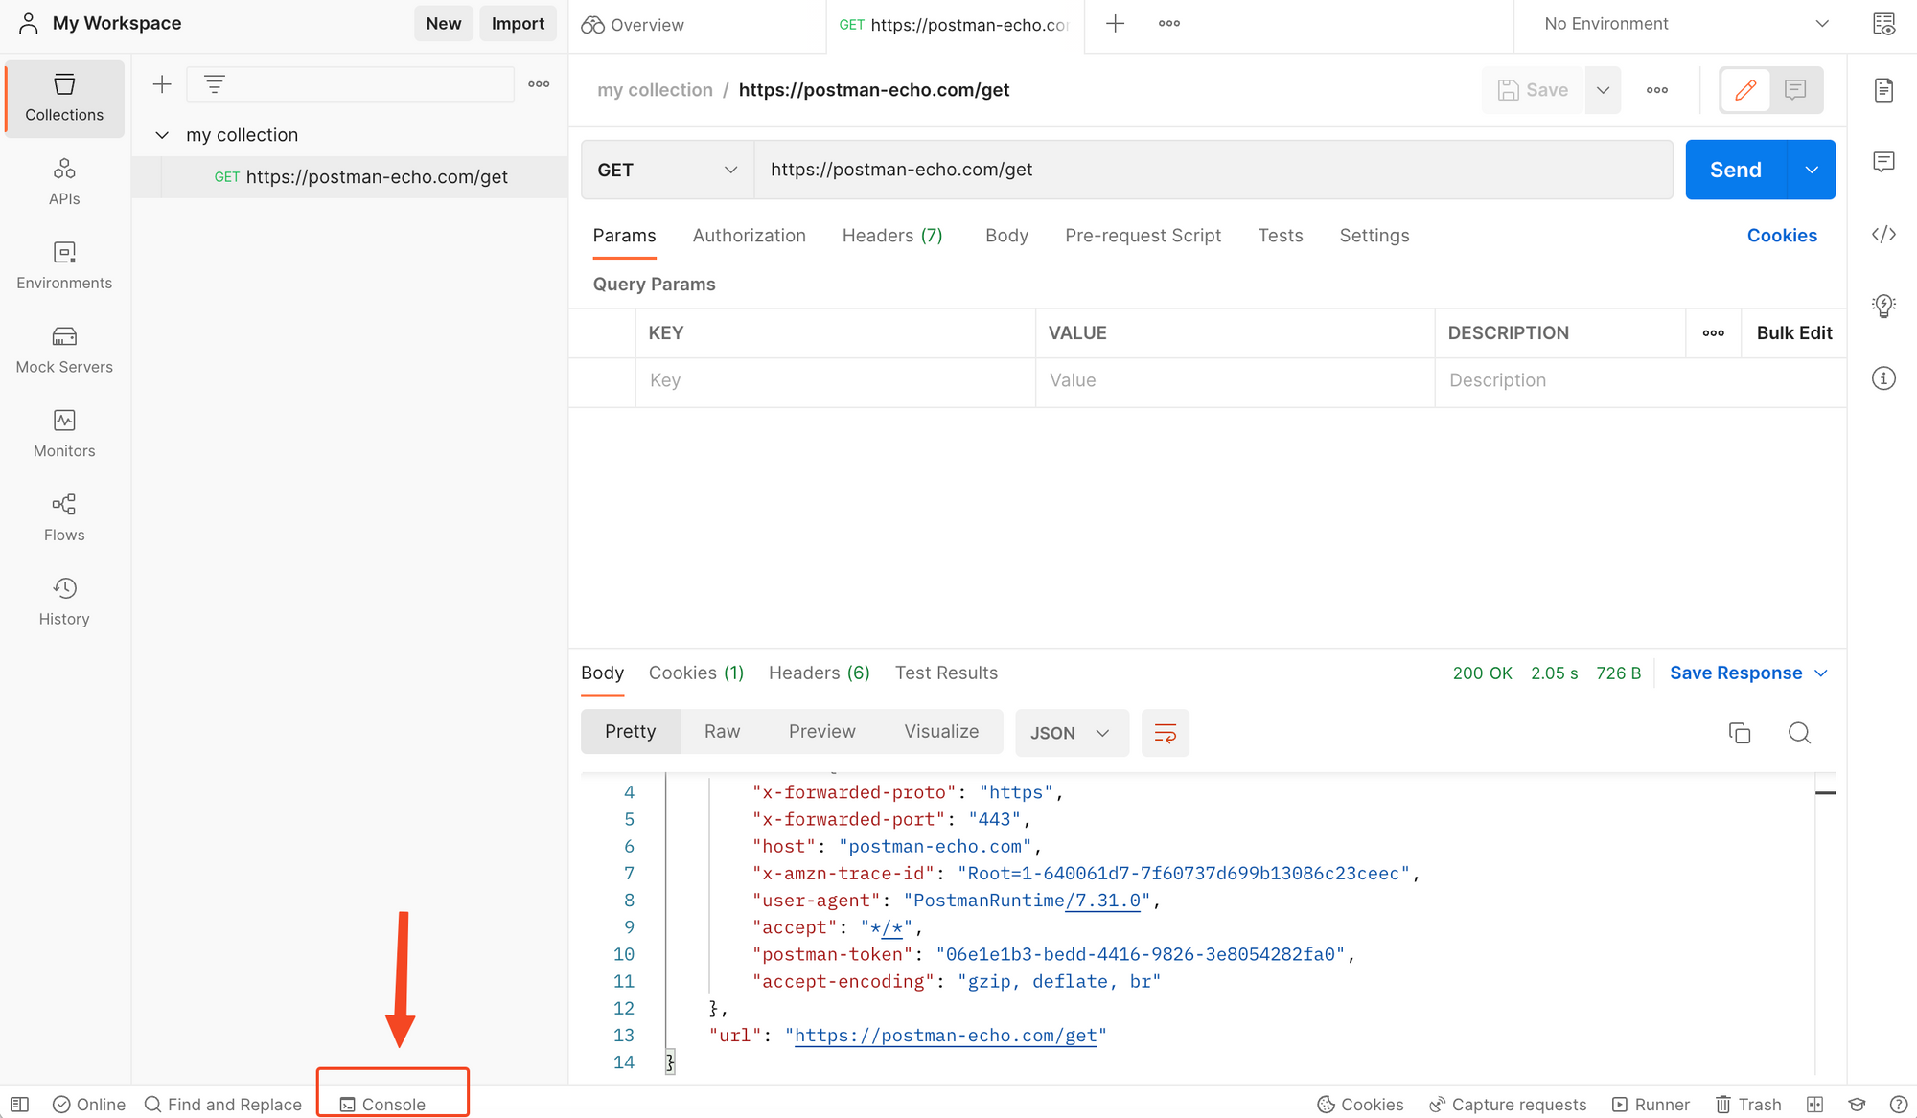The width and height of the screenshot is (1917, 1118).
Task: Open the Mock Servers sidebar panel
Action: 64,350
